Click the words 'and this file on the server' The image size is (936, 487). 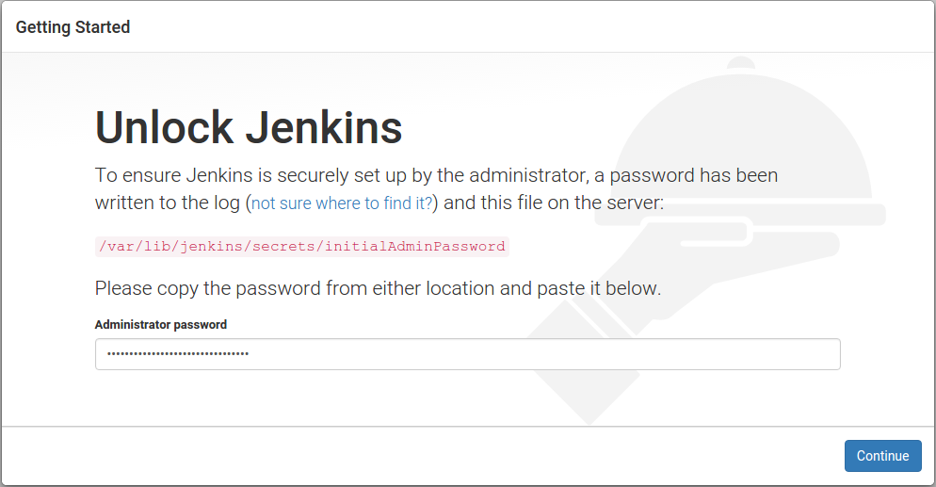point(553,203)
